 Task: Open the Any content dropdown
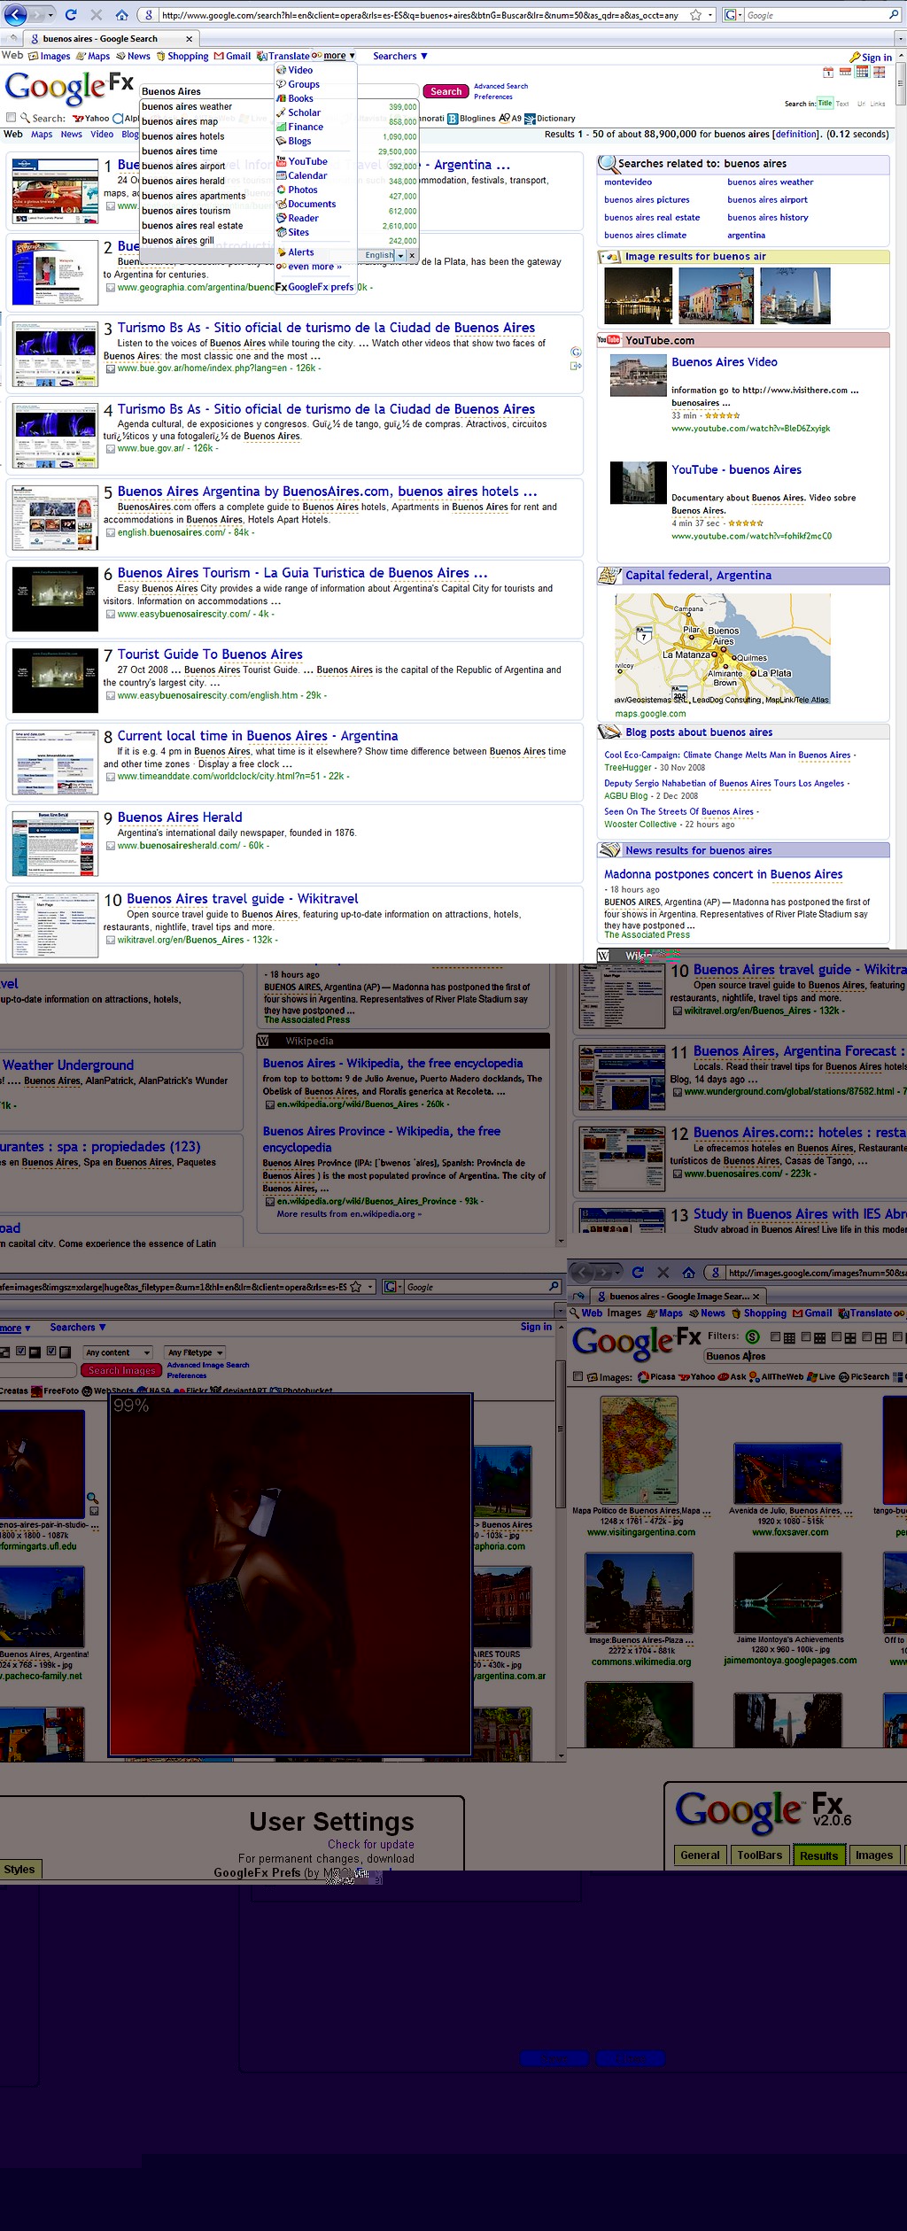click(x=119, y=1352)
